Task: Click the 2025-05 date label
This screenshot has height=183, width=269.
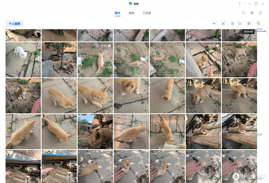Action: coord(249,32)
